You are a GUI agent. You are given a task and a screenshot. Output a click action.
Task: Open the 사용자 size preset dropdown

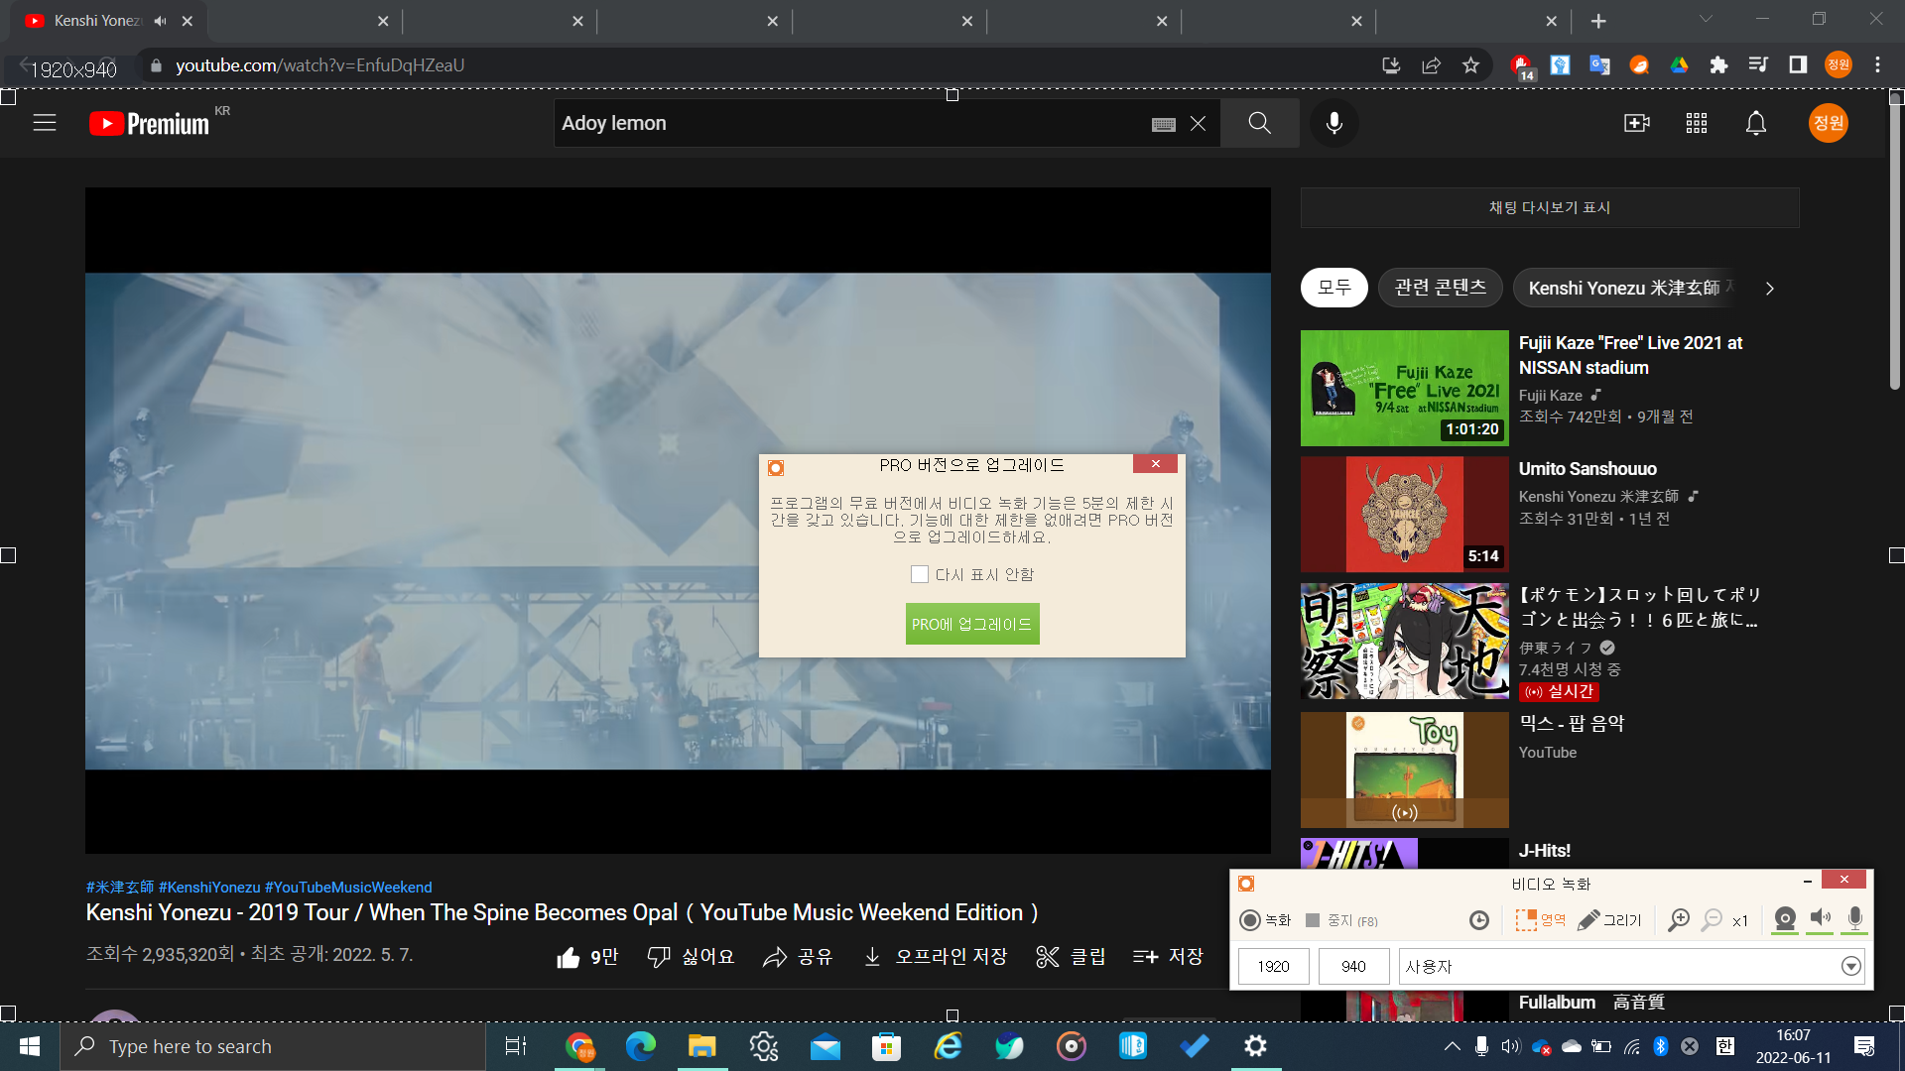point(1850,966)
